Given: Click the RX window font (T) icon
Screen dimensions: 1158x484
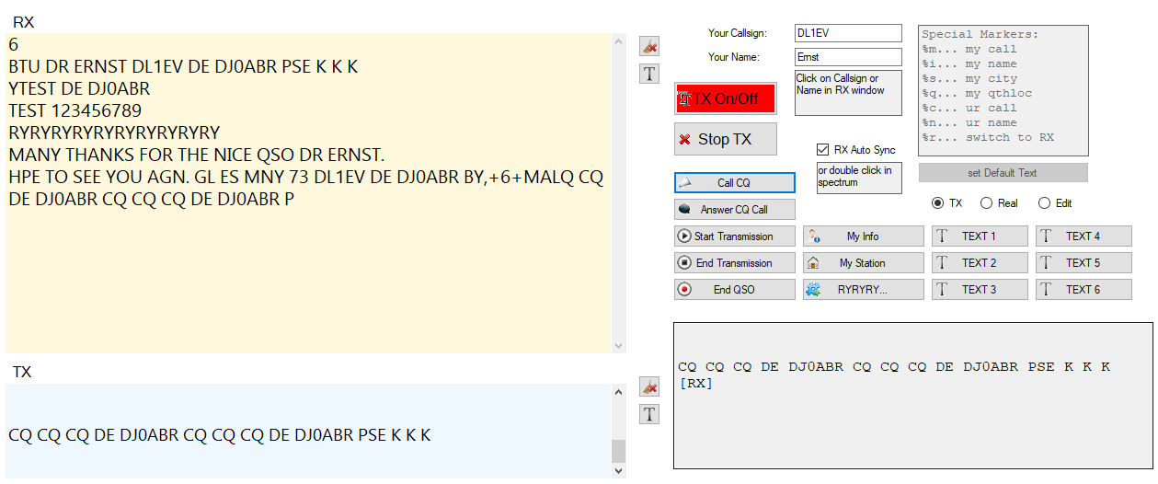Looking at the screenshot, I should [649, 74].
